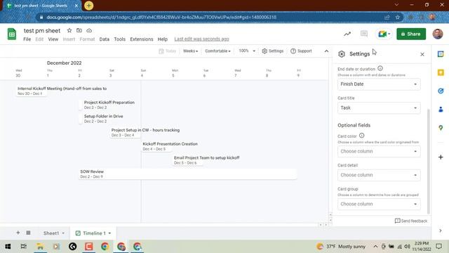The image size is (449, 253).
Task: Open Task View on taskbar
Action: pos(24,247)
